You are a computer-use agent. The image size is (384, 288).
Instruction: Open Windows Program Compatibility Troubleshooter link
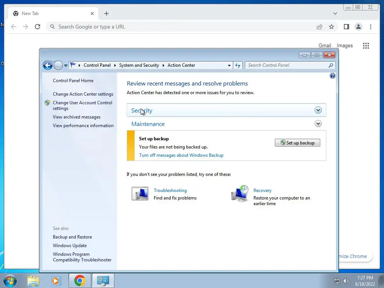82,257
